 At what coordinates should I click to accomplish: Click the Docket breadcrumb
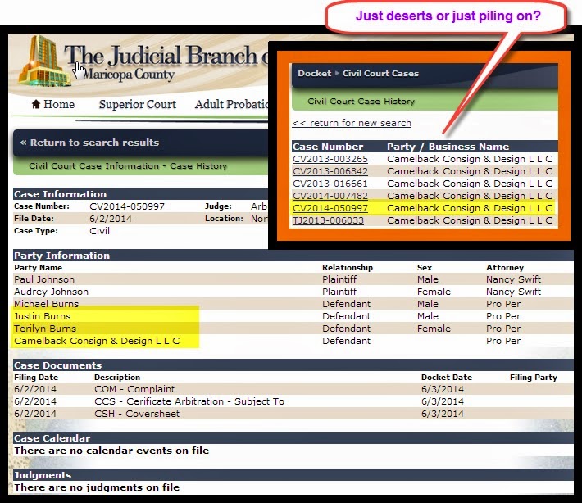314,74
